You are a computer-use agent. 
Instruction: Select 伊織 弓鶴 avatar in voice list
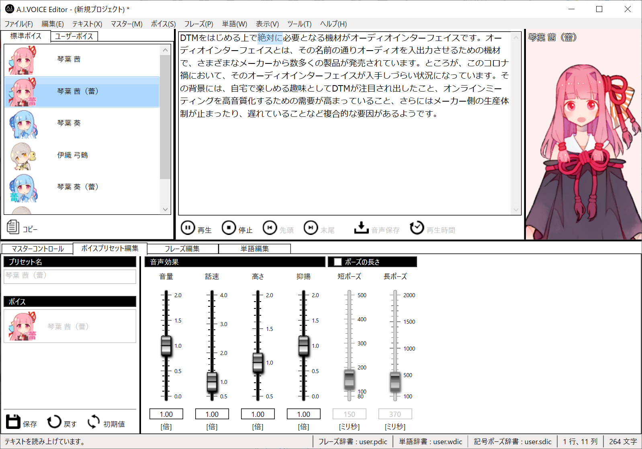pyautogui.click(x=23, y=156)
